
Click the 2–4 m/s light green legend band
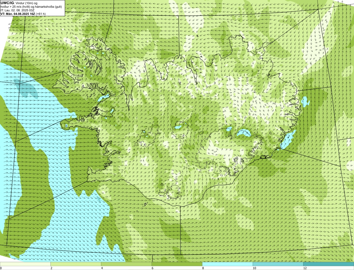(76, 264)
